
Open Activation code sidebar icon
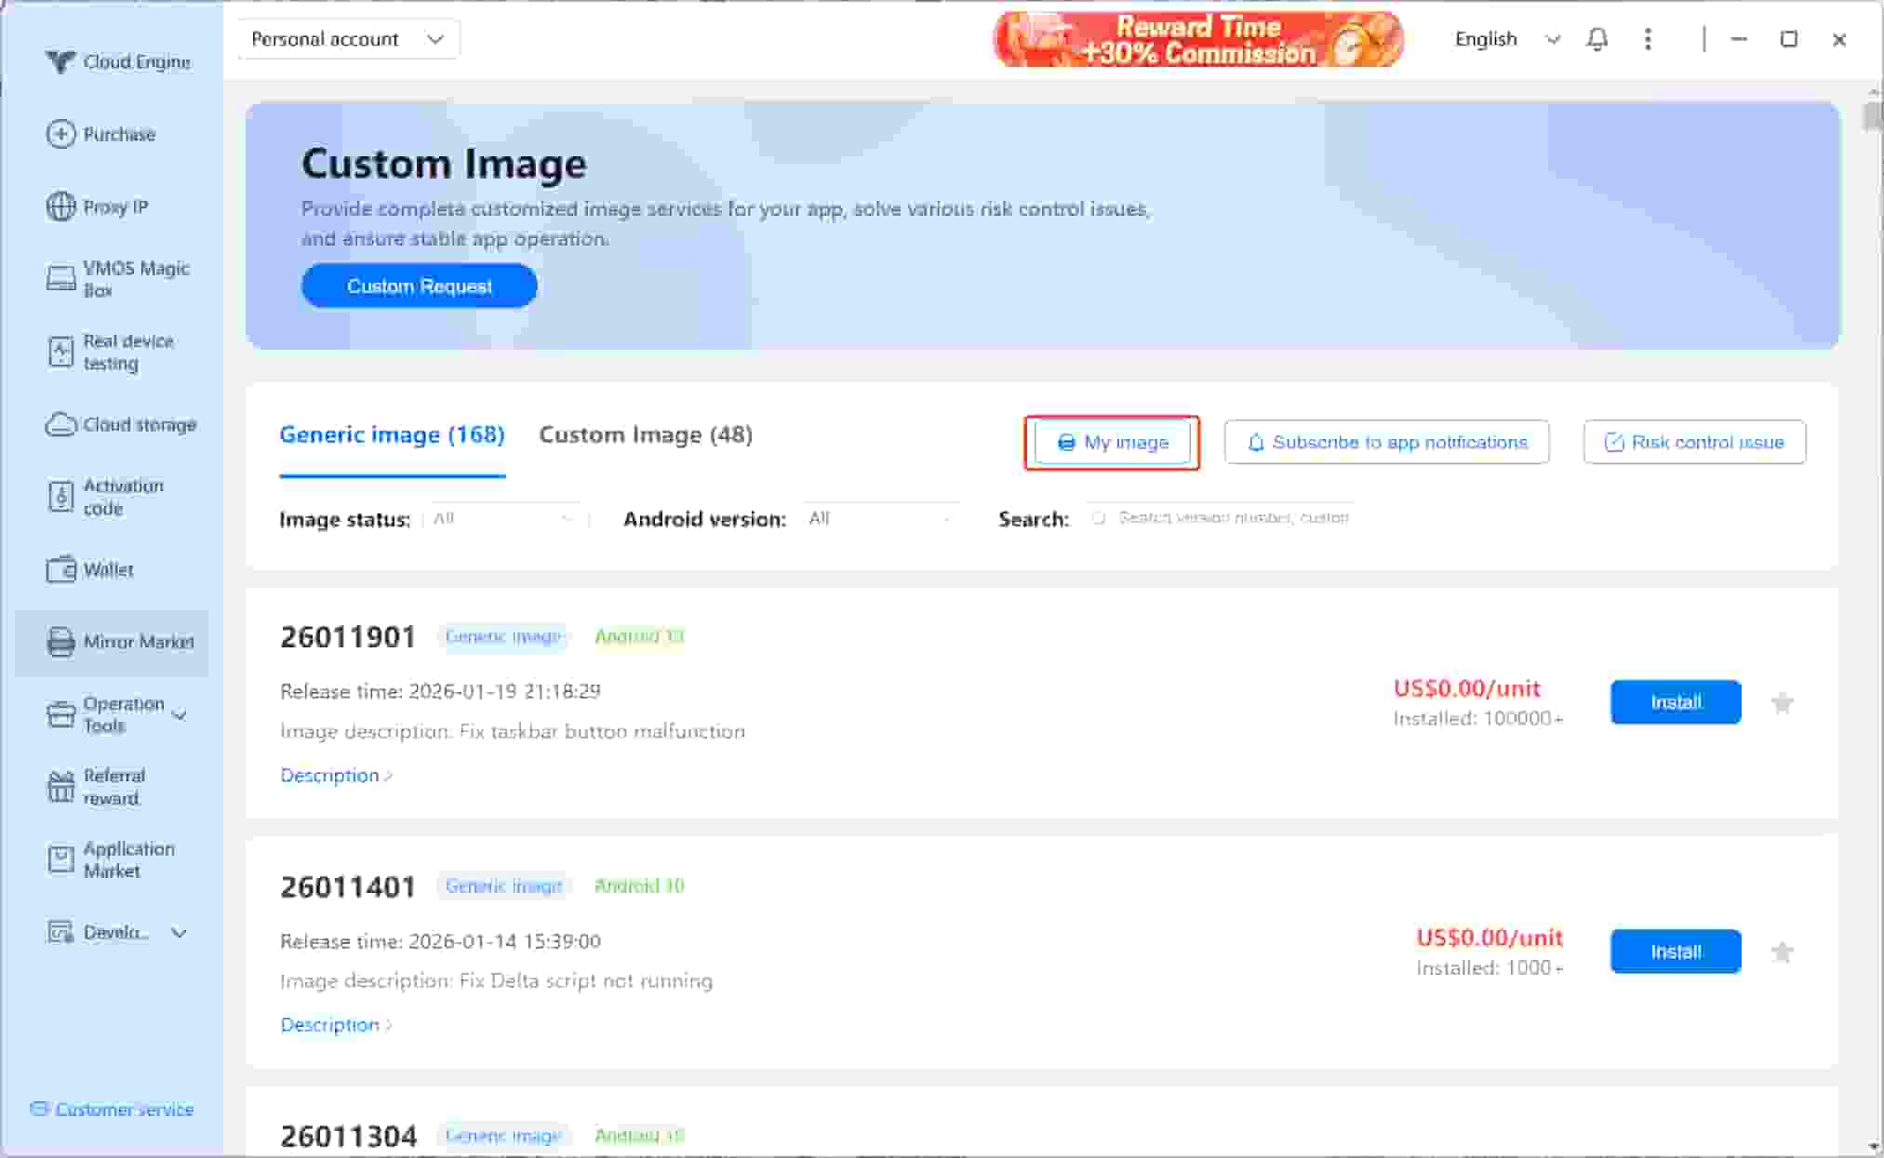(60, 497)
